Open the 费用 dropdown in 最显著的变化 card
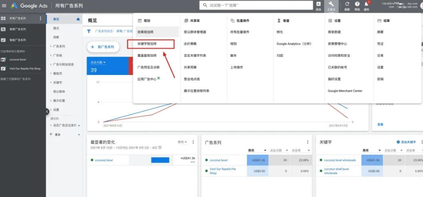This screenshot has width=423, height=197. (182, 142)
